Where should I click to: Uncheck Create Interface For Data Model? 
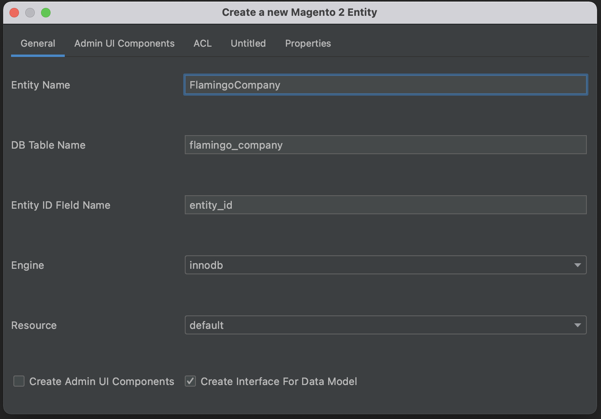(190, 381)
